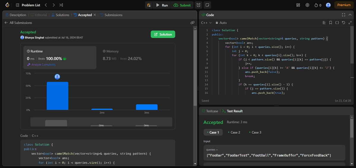
Task: Select the Accepted tab
Action: pos(83,15)
